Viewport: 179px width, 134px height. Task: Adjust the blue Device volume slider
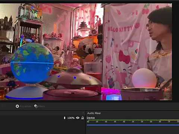pyautogui.click(x=133, y=125)
